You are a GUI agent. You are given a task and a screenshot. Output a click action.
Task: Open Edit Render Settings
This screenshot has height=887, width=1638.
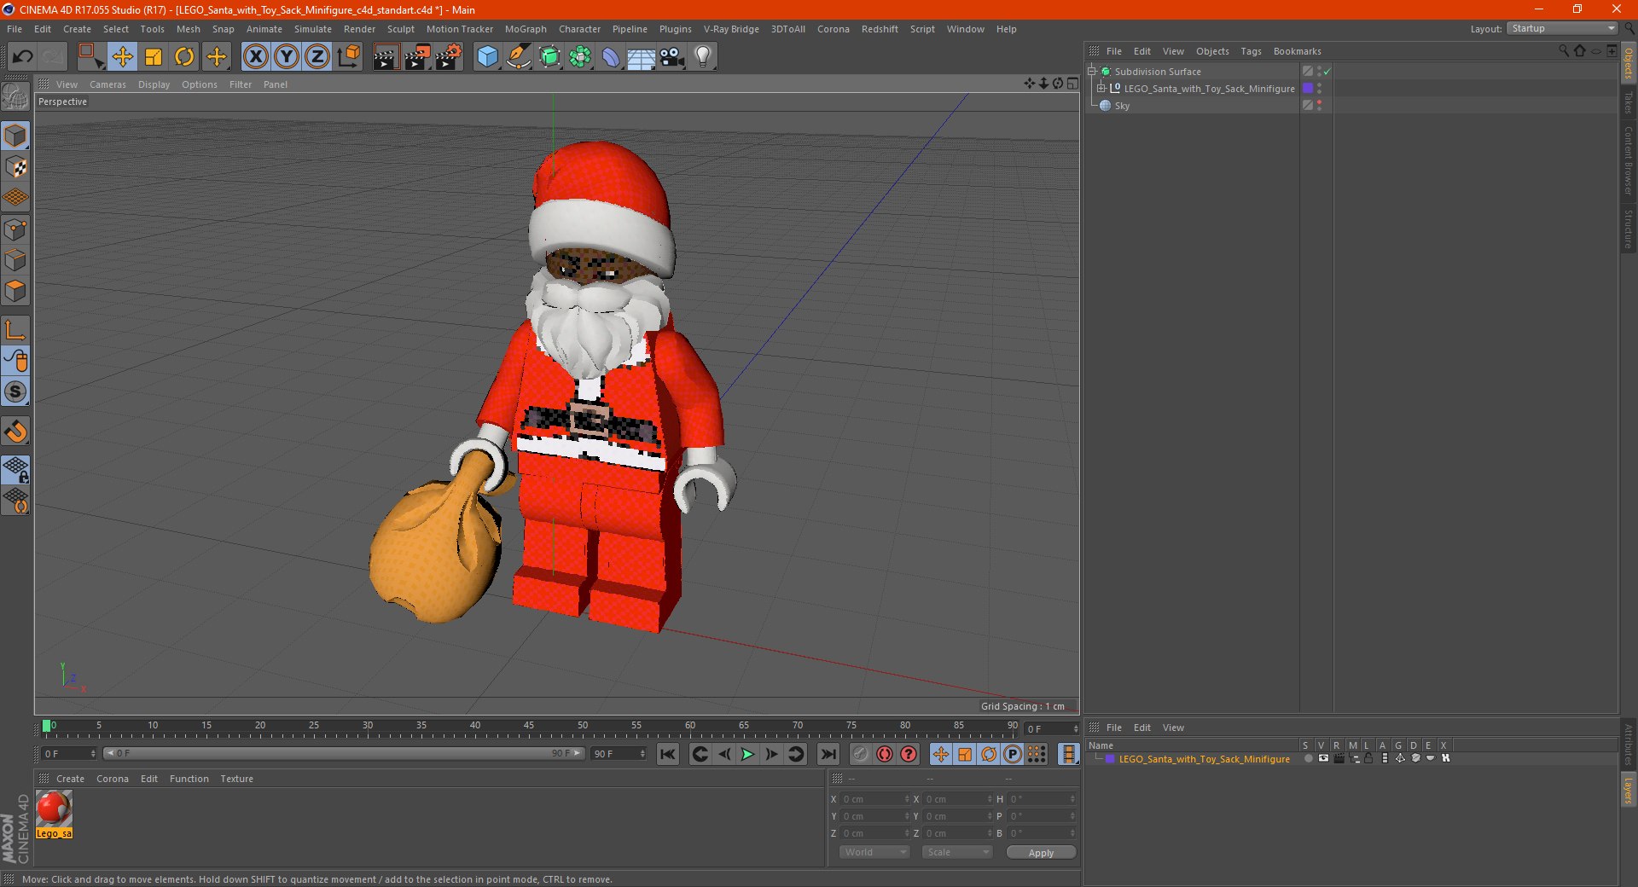click(x=449, y=57)
